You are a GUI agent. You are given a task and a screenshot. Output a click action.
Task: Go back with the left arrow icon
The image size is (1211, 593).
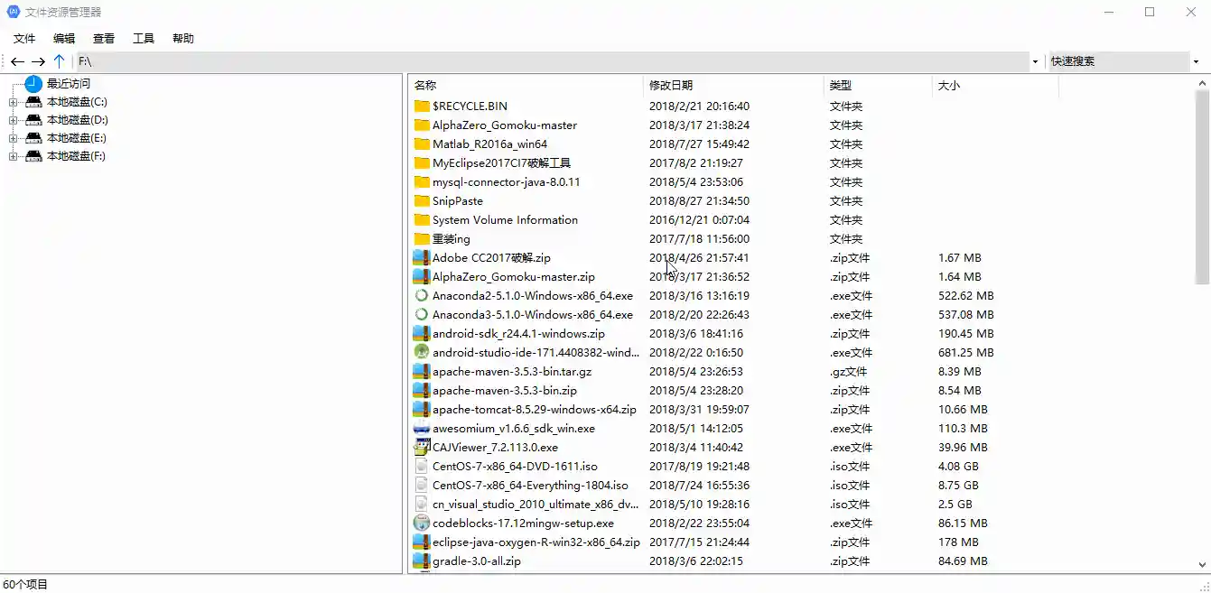(x=17, y=61)
